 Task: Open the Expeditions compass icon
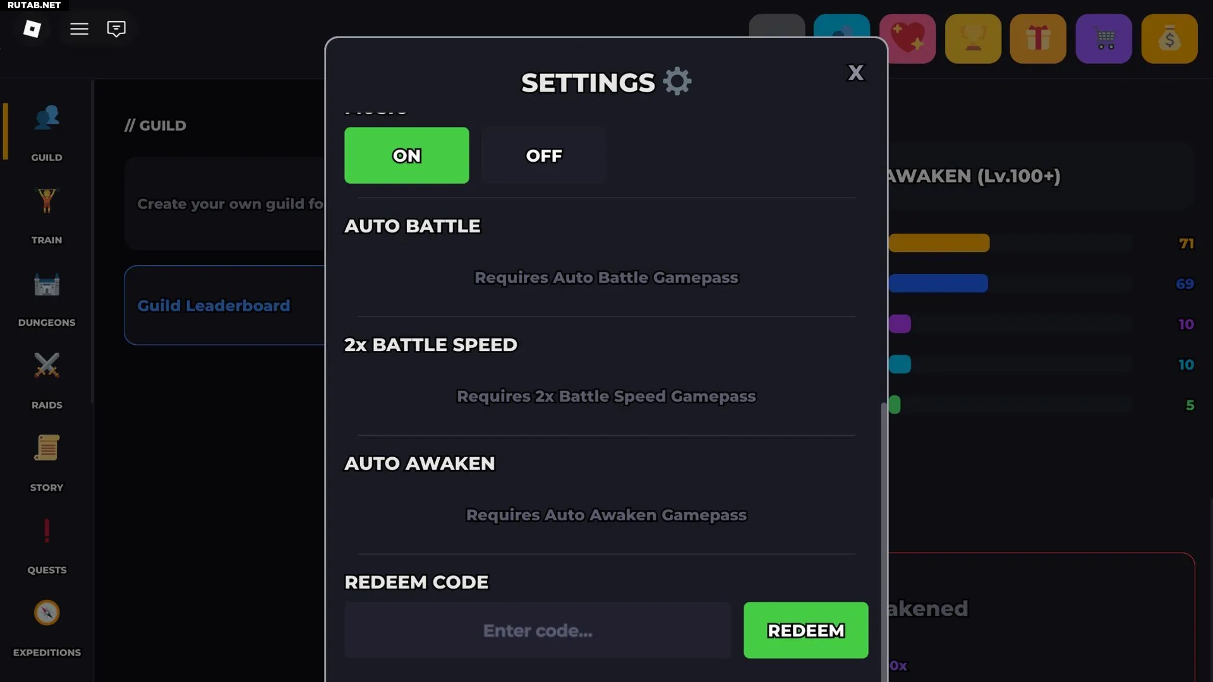tap(47, 613)
